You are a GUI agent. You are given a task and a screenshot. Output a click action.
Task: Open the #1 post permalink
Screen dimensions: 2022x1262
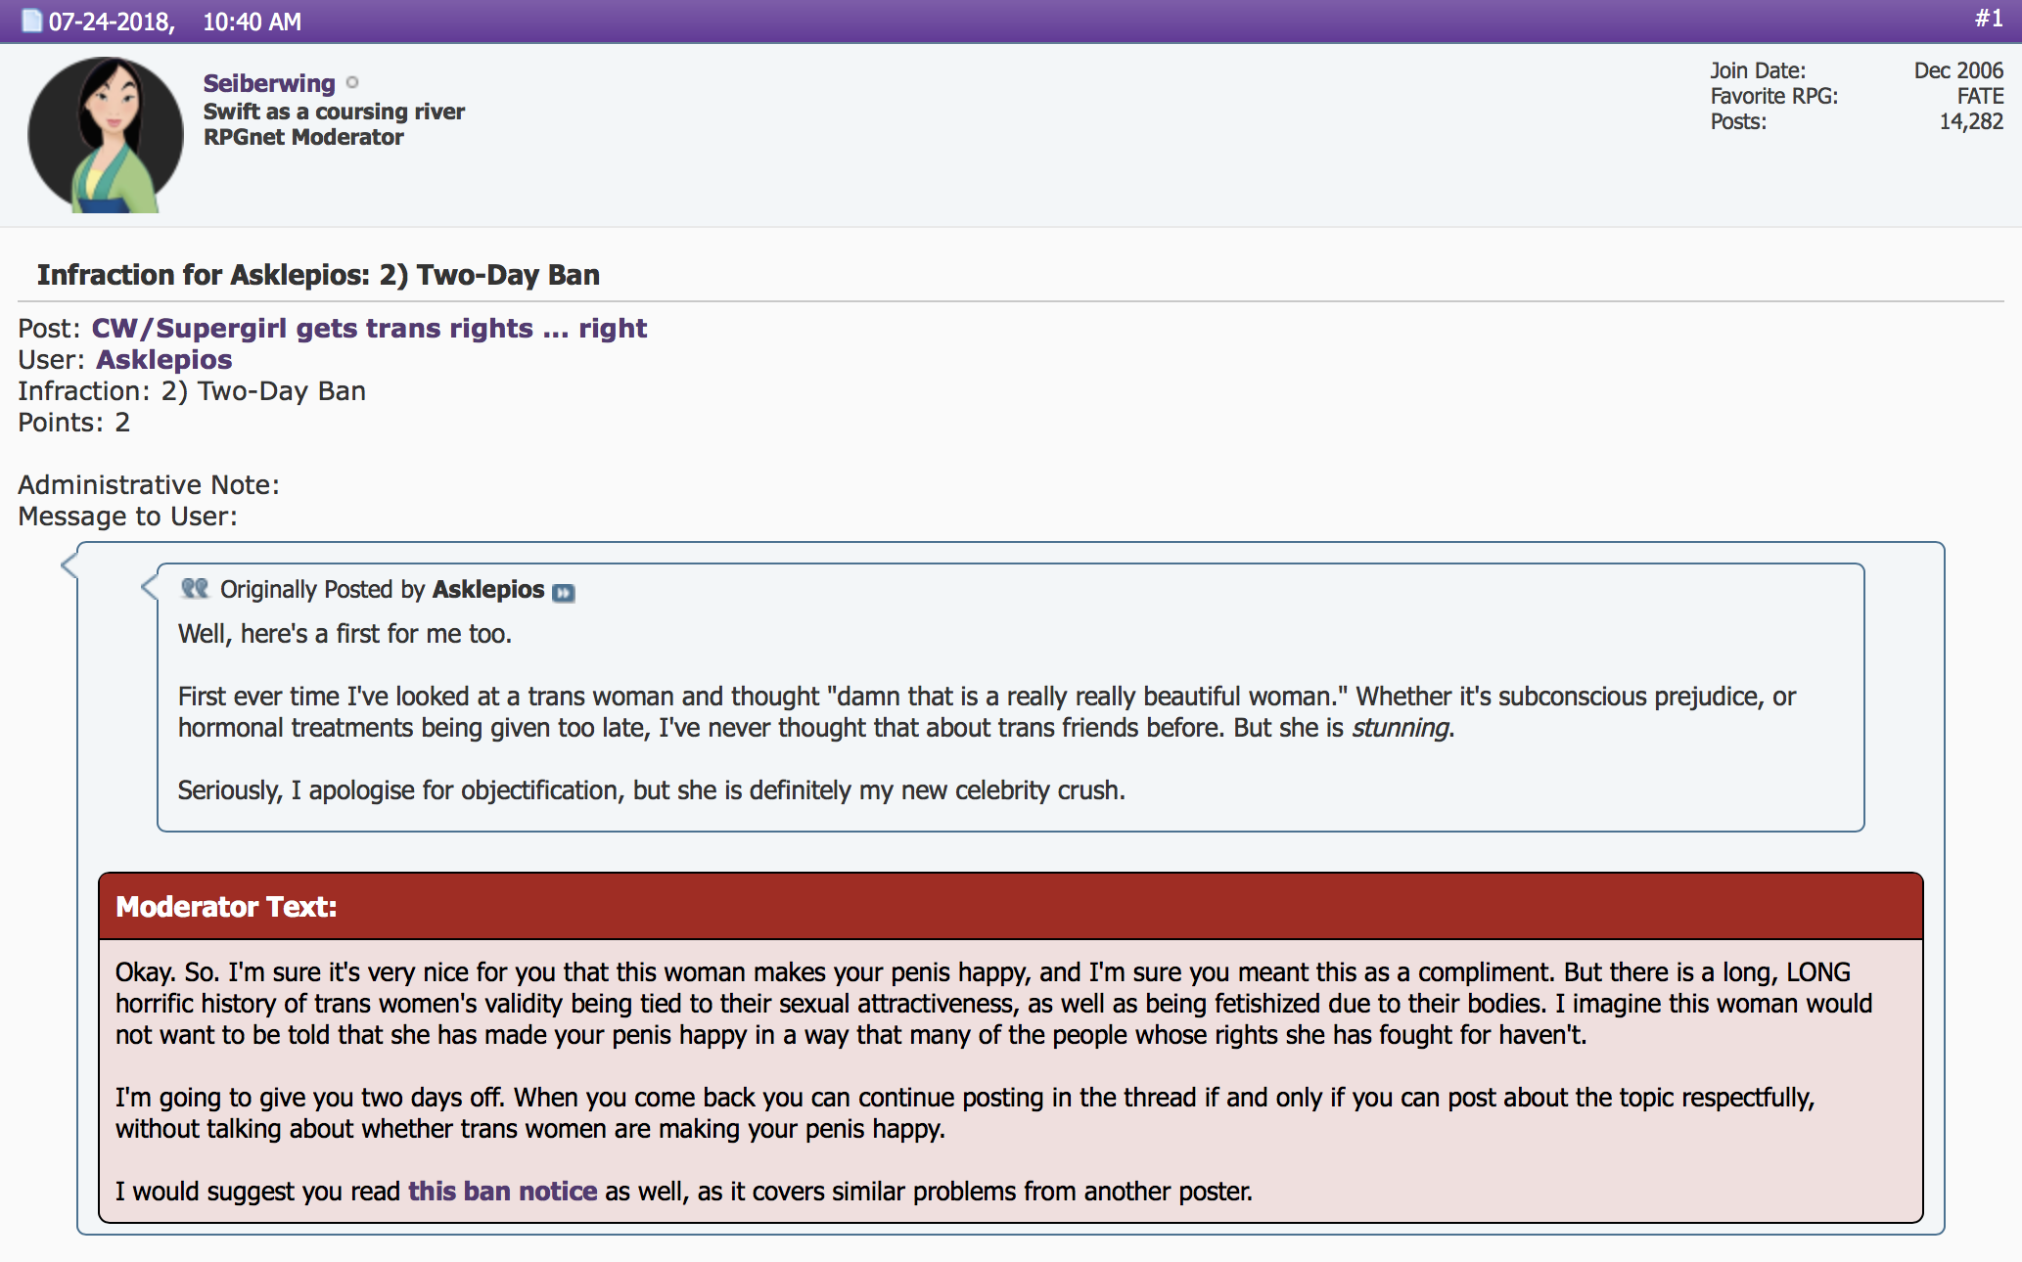click(1988, 19)
